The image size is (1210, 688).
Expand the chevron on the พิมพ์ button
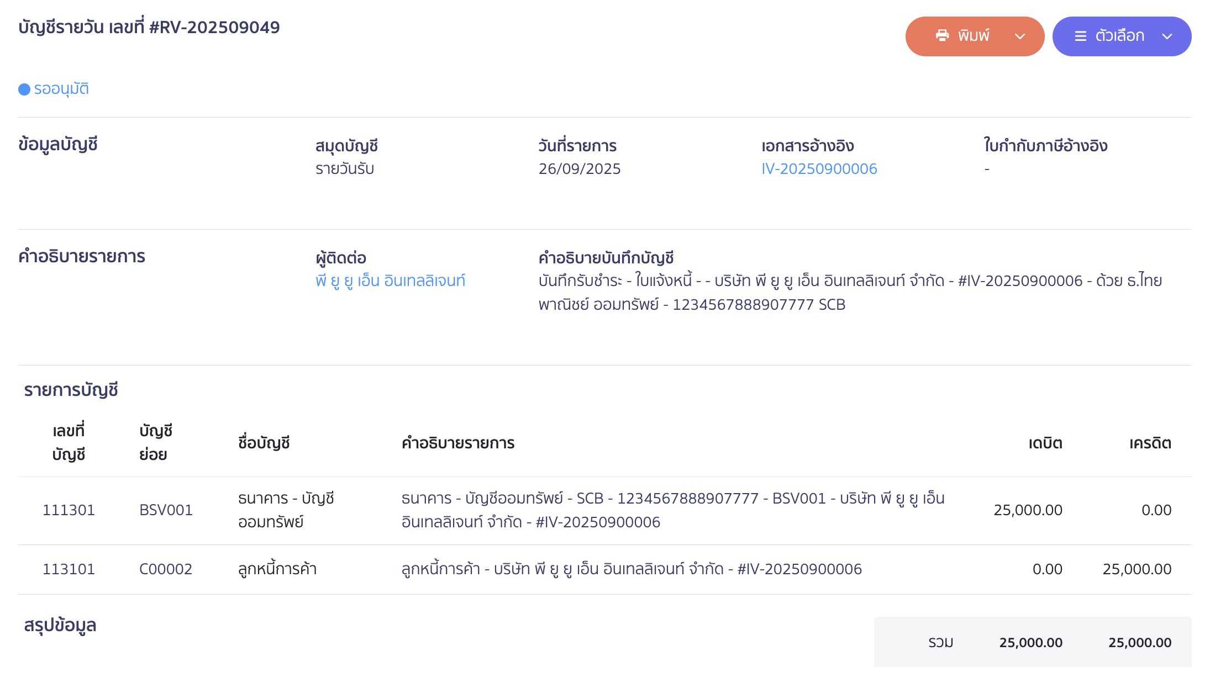click(x=1019, y=35)
